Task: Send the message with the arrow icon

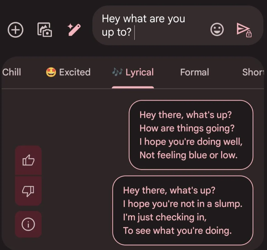Action: (242, 29)
